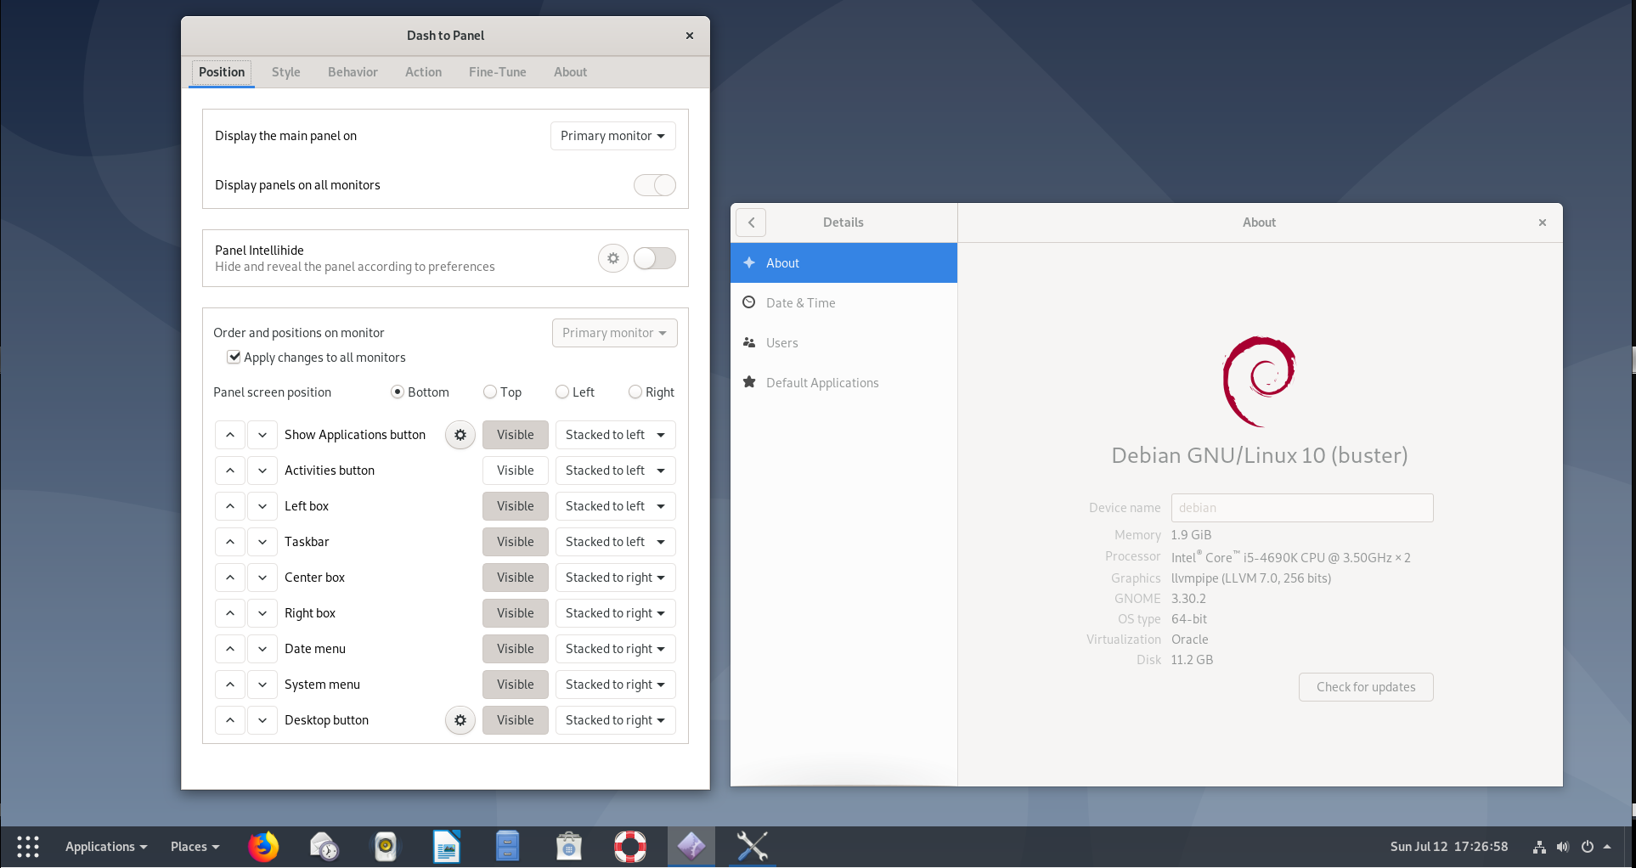The height and width of the screenshot is (868, 1636).
Task: Select Date & Time in Details sidebar
Action: 843,303
